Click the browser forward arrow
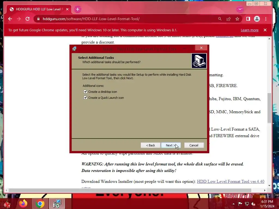 (19, 19)
